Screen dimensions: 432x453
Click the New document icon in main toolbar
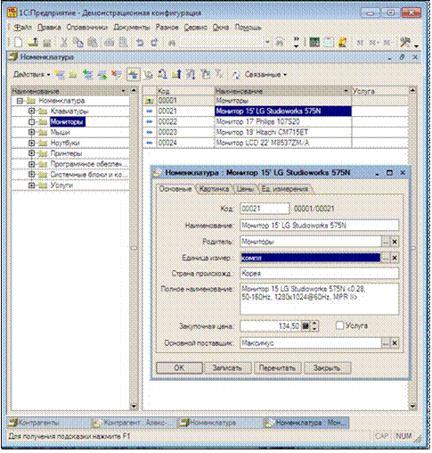coord(18,43)
